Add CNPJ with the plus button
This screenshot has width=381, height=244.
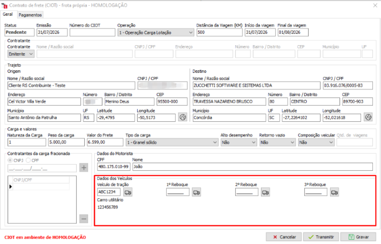point(84,168)
